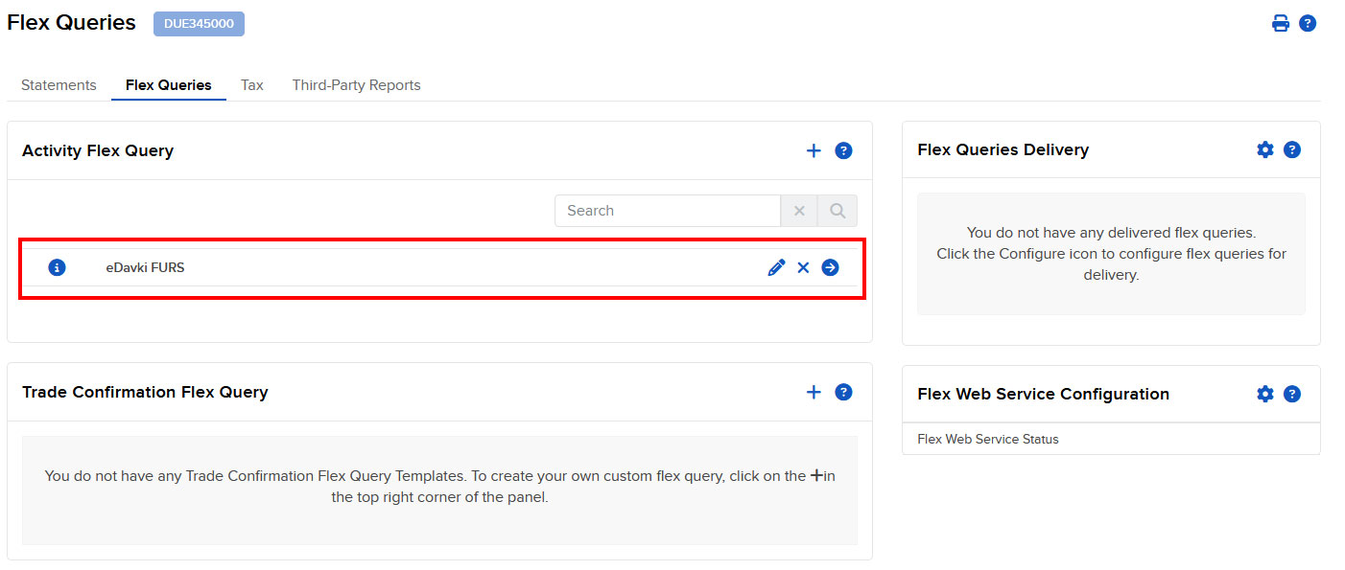Screen dimensions: 1345x570
Task: Click the Flex Queries Delivery panel title
Action: [x=1003, y=149]
